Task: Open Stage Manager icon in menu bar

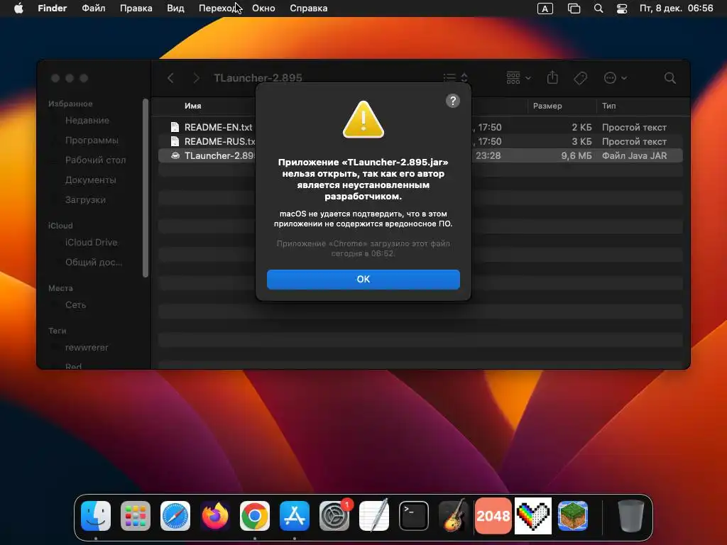Action: pos(574,9)
